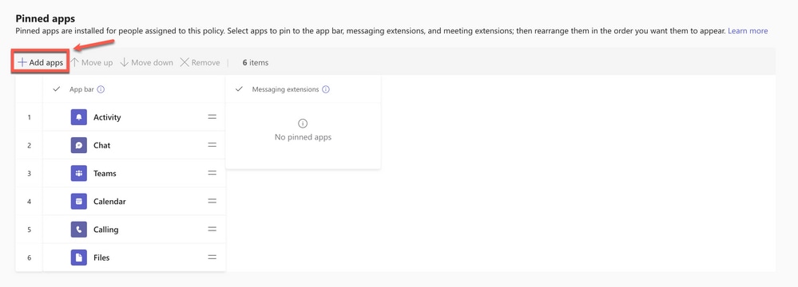This screenshot has height=287, width=798.
Task: Select the Chat bubble icon
Action: [x=79, y=145]
